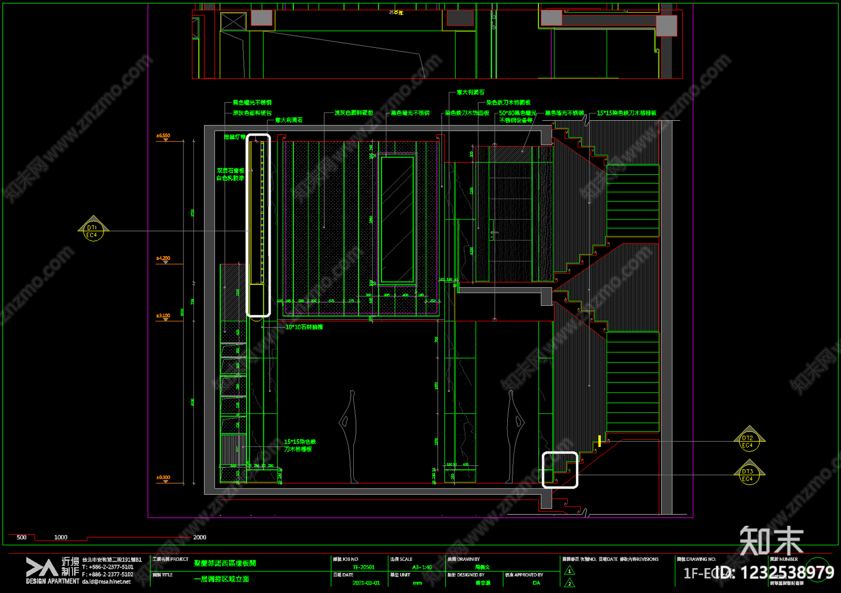The image size is (841, 593).
Task: Click the 500 scale bar label
Action: point(22,537)
